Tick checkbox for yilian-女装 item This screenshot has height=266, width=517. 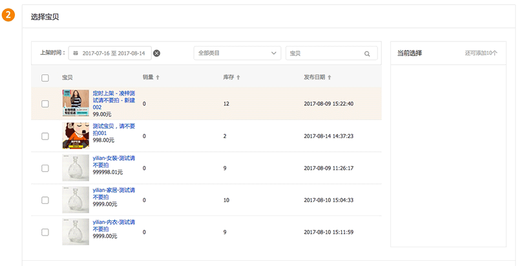[45, 168]
